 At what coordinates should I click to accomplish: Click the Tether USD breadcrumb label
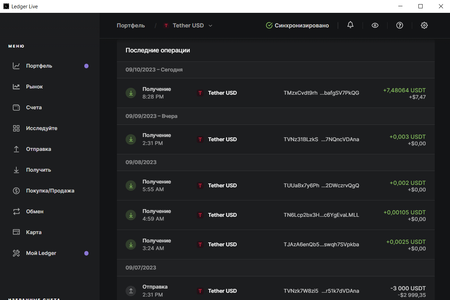click(x=188, y=26)
